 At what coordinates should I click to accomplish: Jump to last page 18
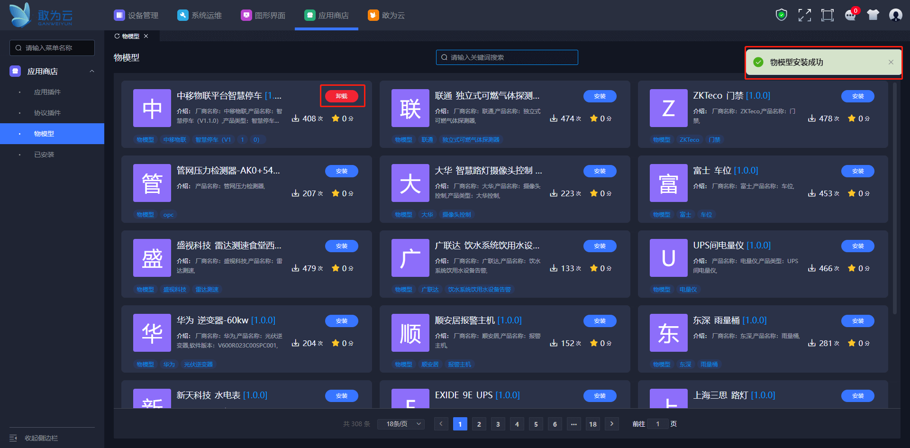pyautogui.click(x=593, y=424)
